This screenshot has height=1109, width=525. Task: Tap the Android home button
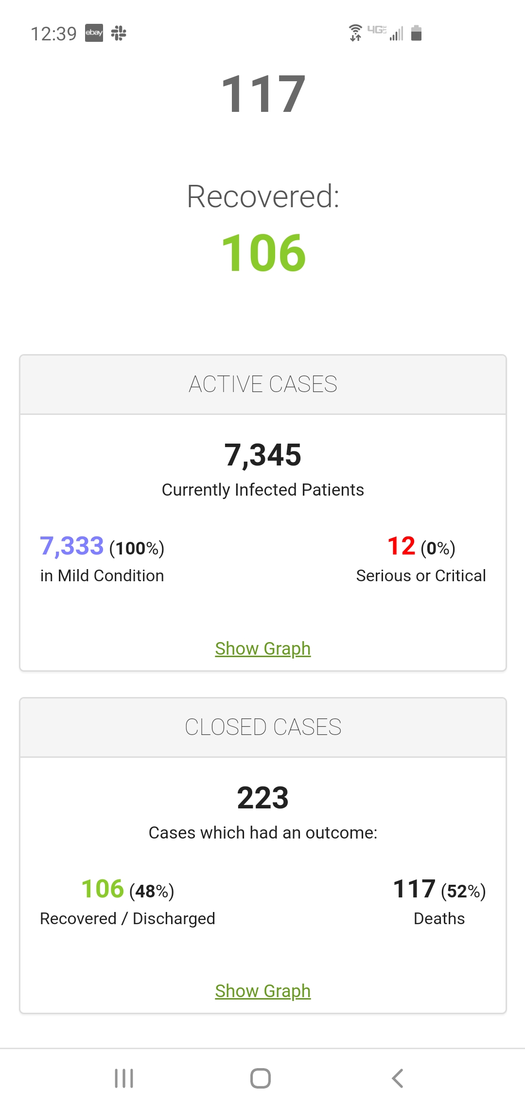[x=261, y=1078]
